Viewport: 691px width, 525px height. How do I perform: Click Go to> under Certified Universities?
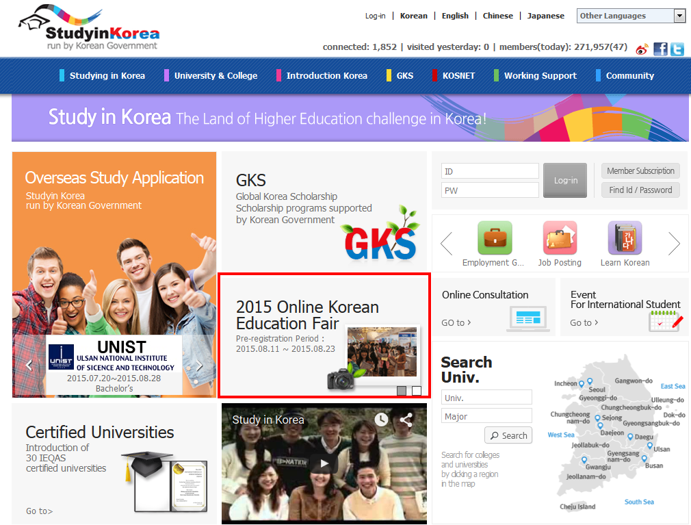39,511
